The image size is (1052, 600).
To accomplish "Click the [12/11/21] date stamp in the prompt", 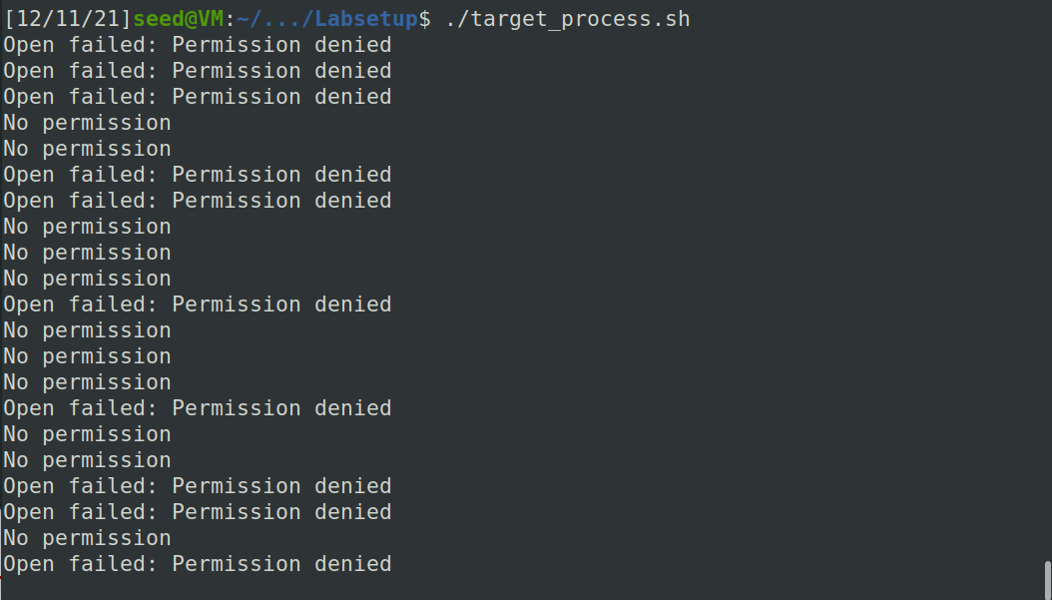I will click(x=68, y=19).
